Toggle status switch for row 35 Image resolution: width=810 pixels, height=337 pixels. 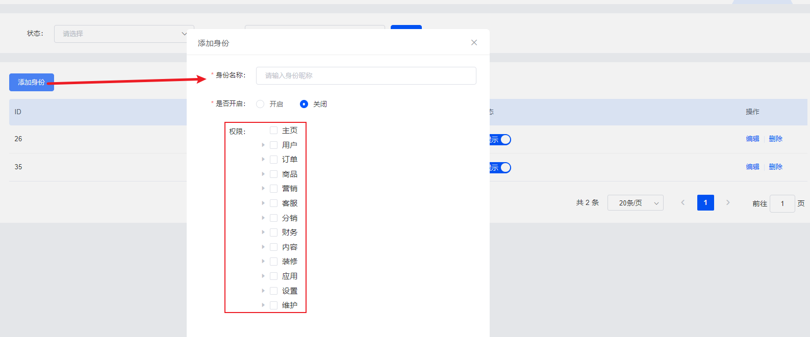(x=500, y=168)
